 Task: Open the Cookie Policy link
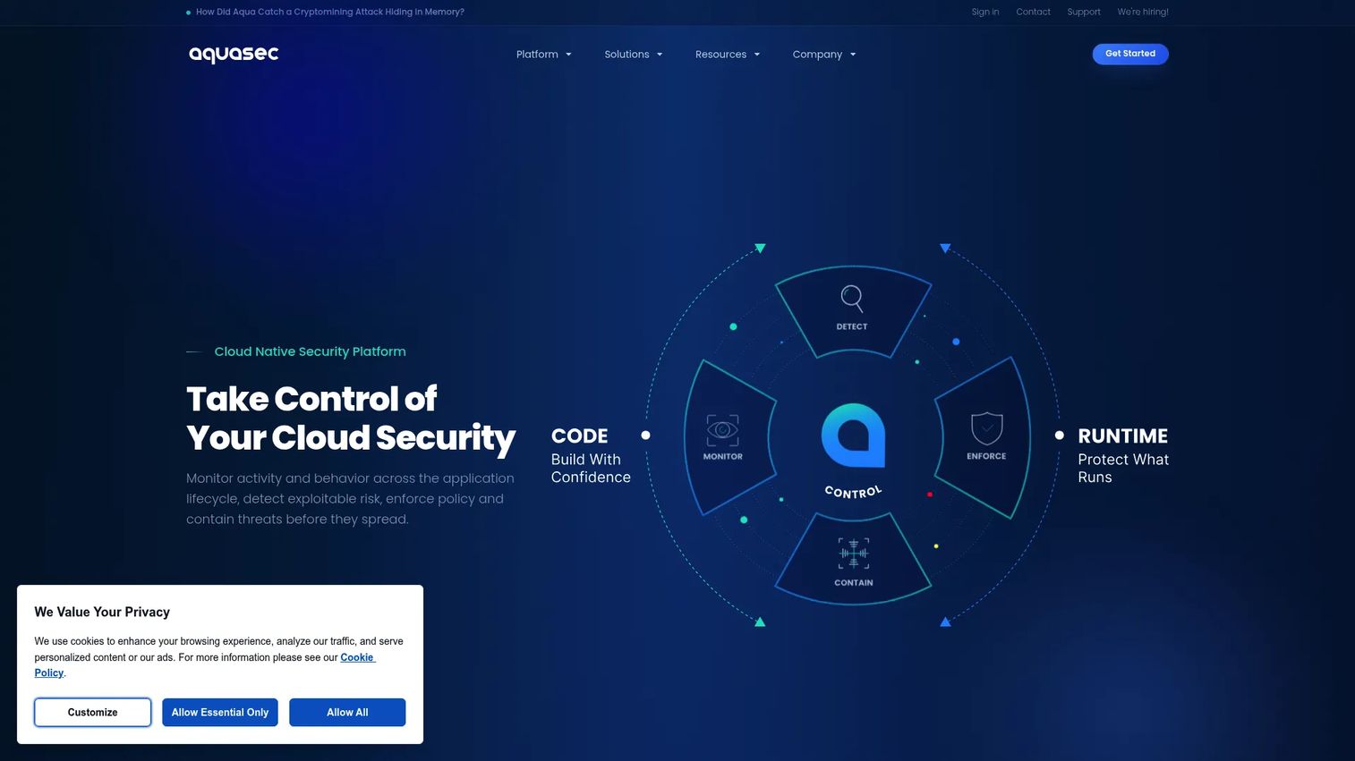tap(357, 657)
